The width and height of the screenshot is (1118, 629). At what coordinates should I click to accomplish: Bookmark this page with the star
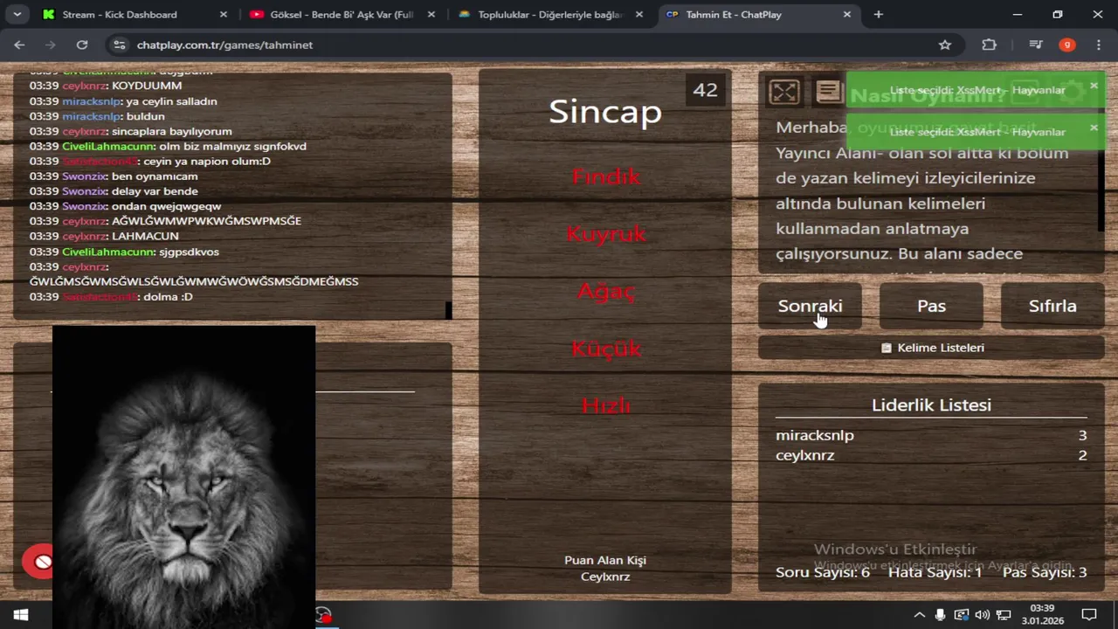945,45
